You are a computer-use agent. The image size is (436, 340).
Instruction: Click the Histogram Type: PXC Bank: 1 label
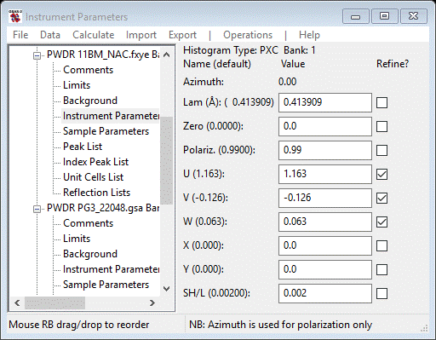coord(250,50)
